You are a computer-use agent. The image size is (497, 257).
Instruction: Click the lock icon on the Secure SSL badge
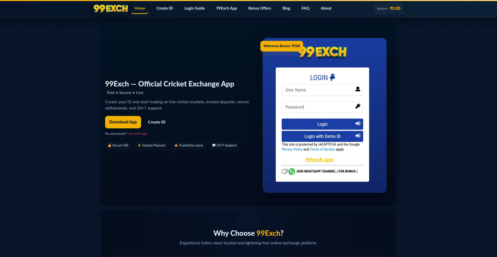click(x=110, y=145)
